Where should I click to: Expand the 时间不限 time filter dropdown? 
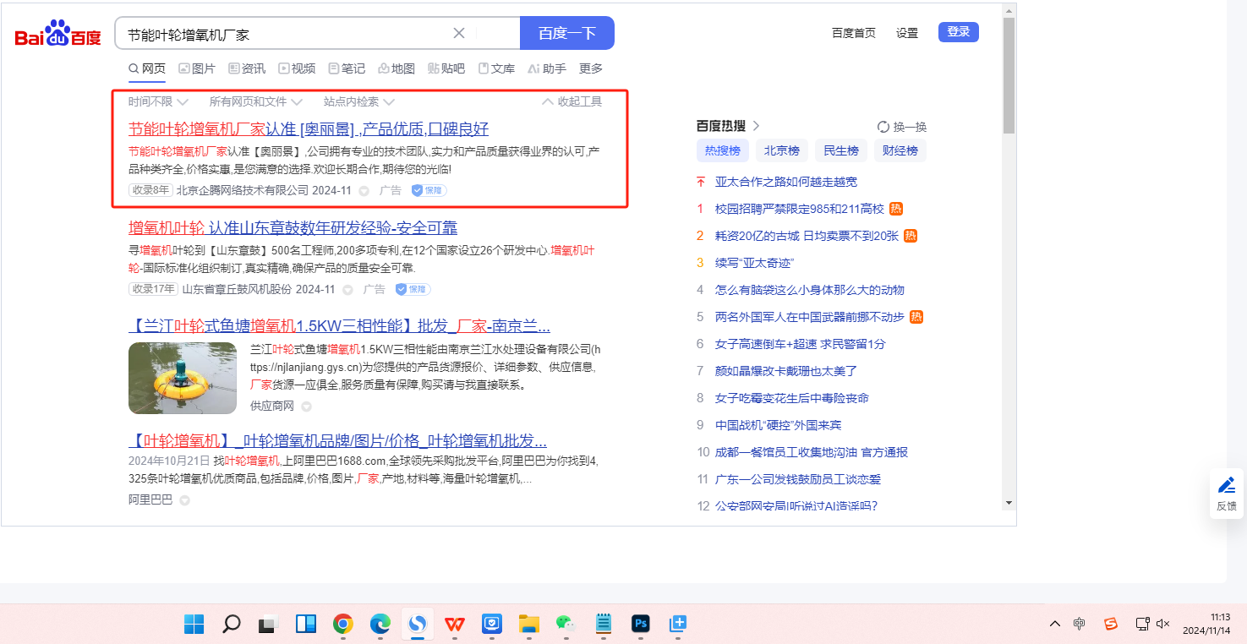click(157, 101)
